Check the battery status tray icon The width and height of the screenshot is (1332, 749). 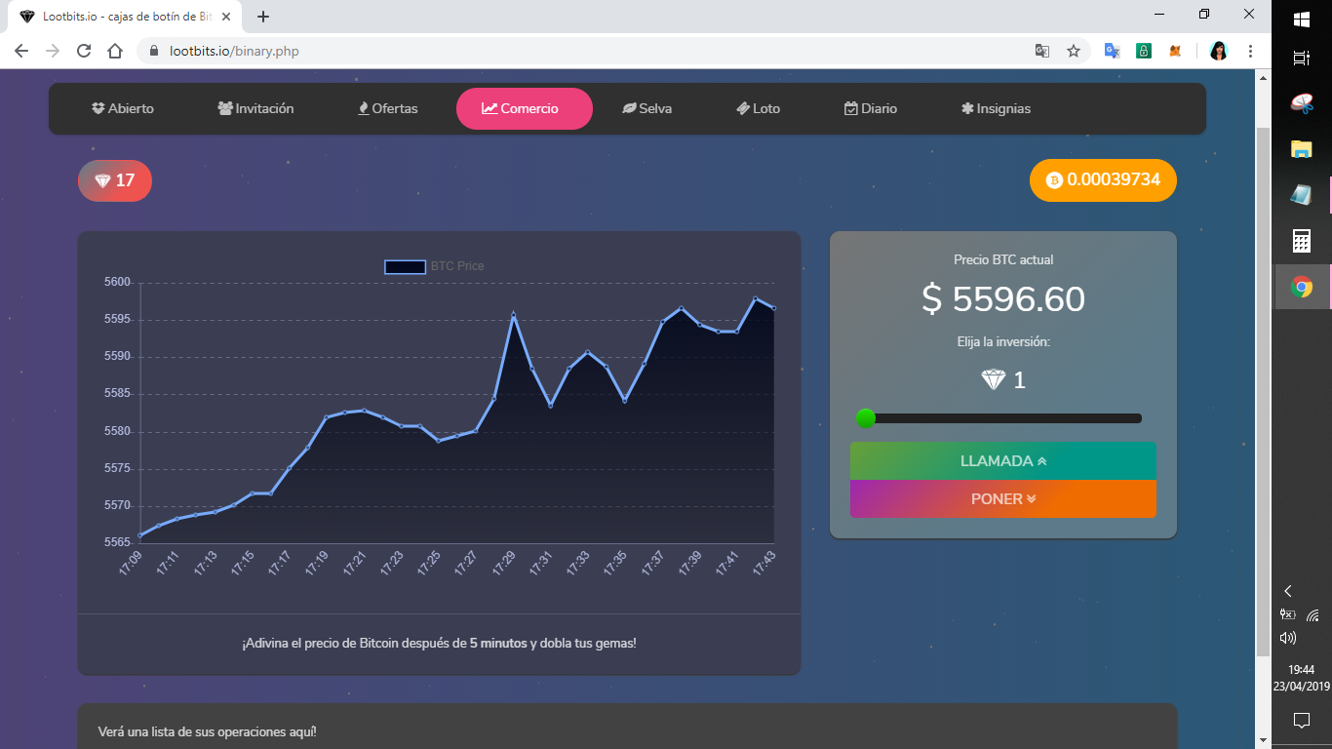(1287, 614)
